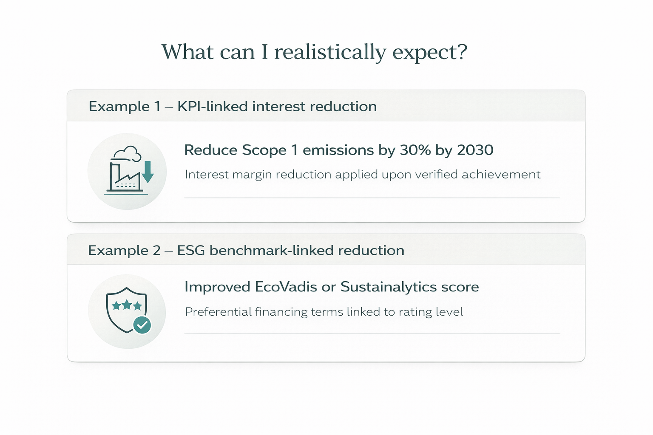Viewport: 653px width, 435px height.
Task: Click the 'Preferential financing terms' description
Action: (324, 312)
